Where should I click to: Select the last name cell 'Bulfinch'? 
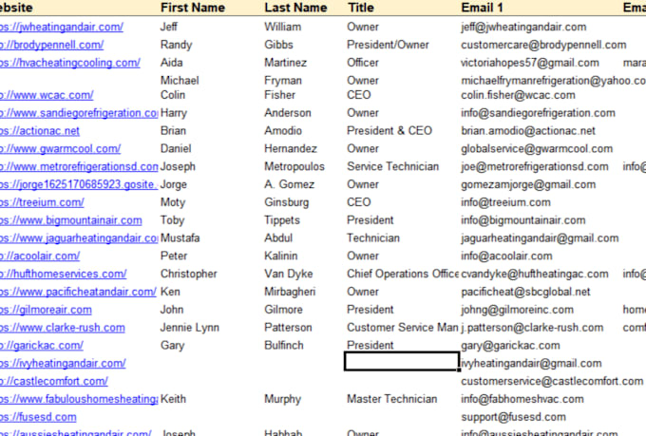(x=284, y=346)
